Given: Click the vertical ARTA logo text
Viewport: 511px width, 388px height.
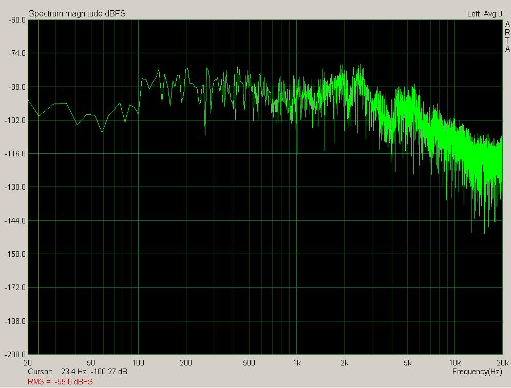Looking at the screenshot, I should tap(507, 37).
